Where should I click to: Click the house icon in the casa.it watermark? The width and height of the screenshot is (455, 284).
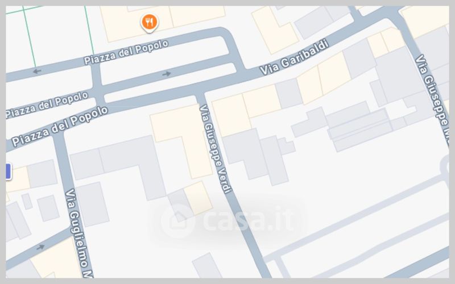pos(177,221)
